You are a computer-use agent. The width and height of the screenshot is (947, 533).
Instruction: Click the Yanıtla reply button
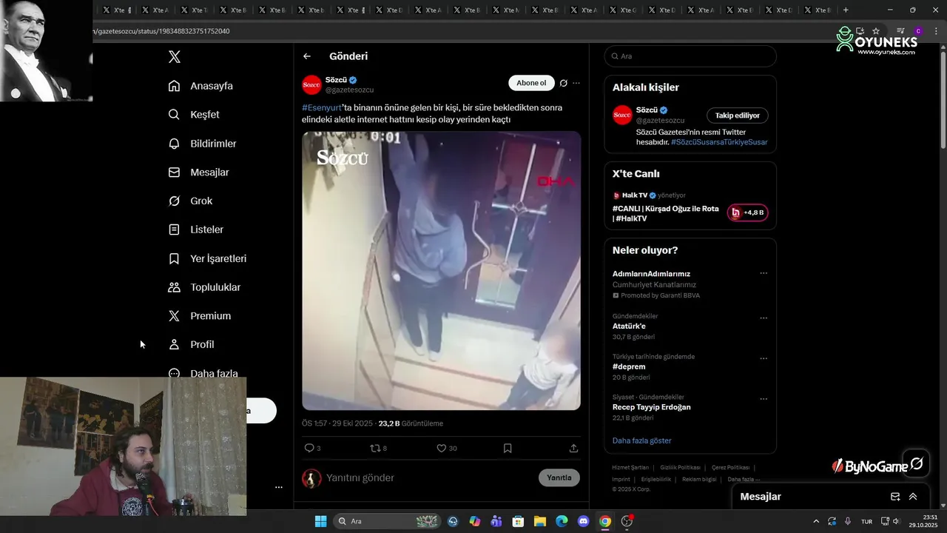tap(559, 477)
